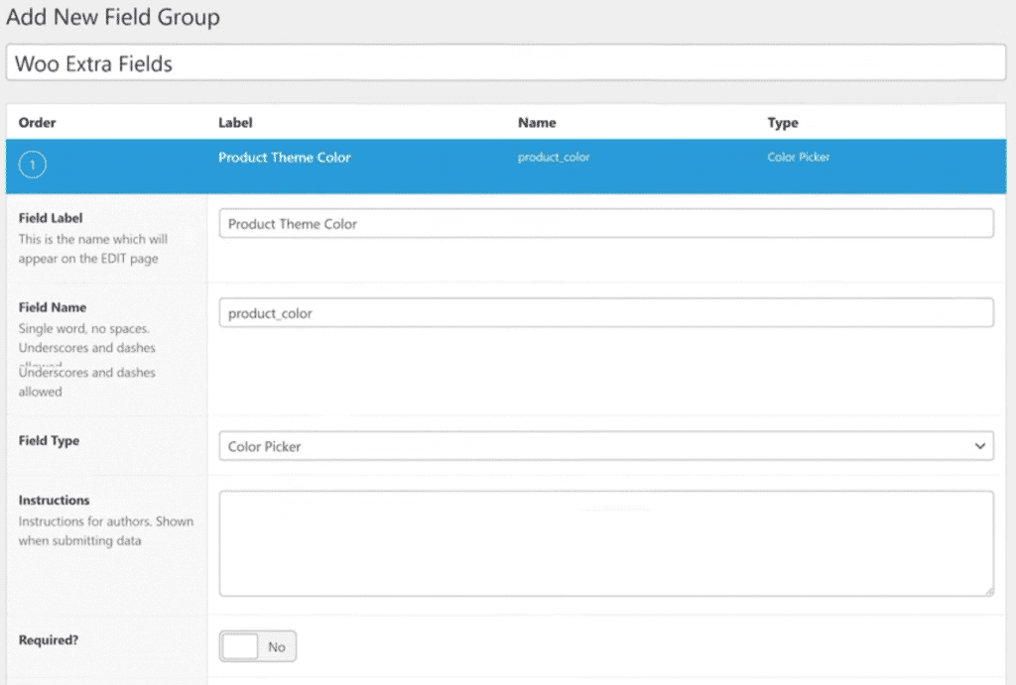Click the "Field Type" setting label
Screen dimensions: 1016x685
[49, 441]
